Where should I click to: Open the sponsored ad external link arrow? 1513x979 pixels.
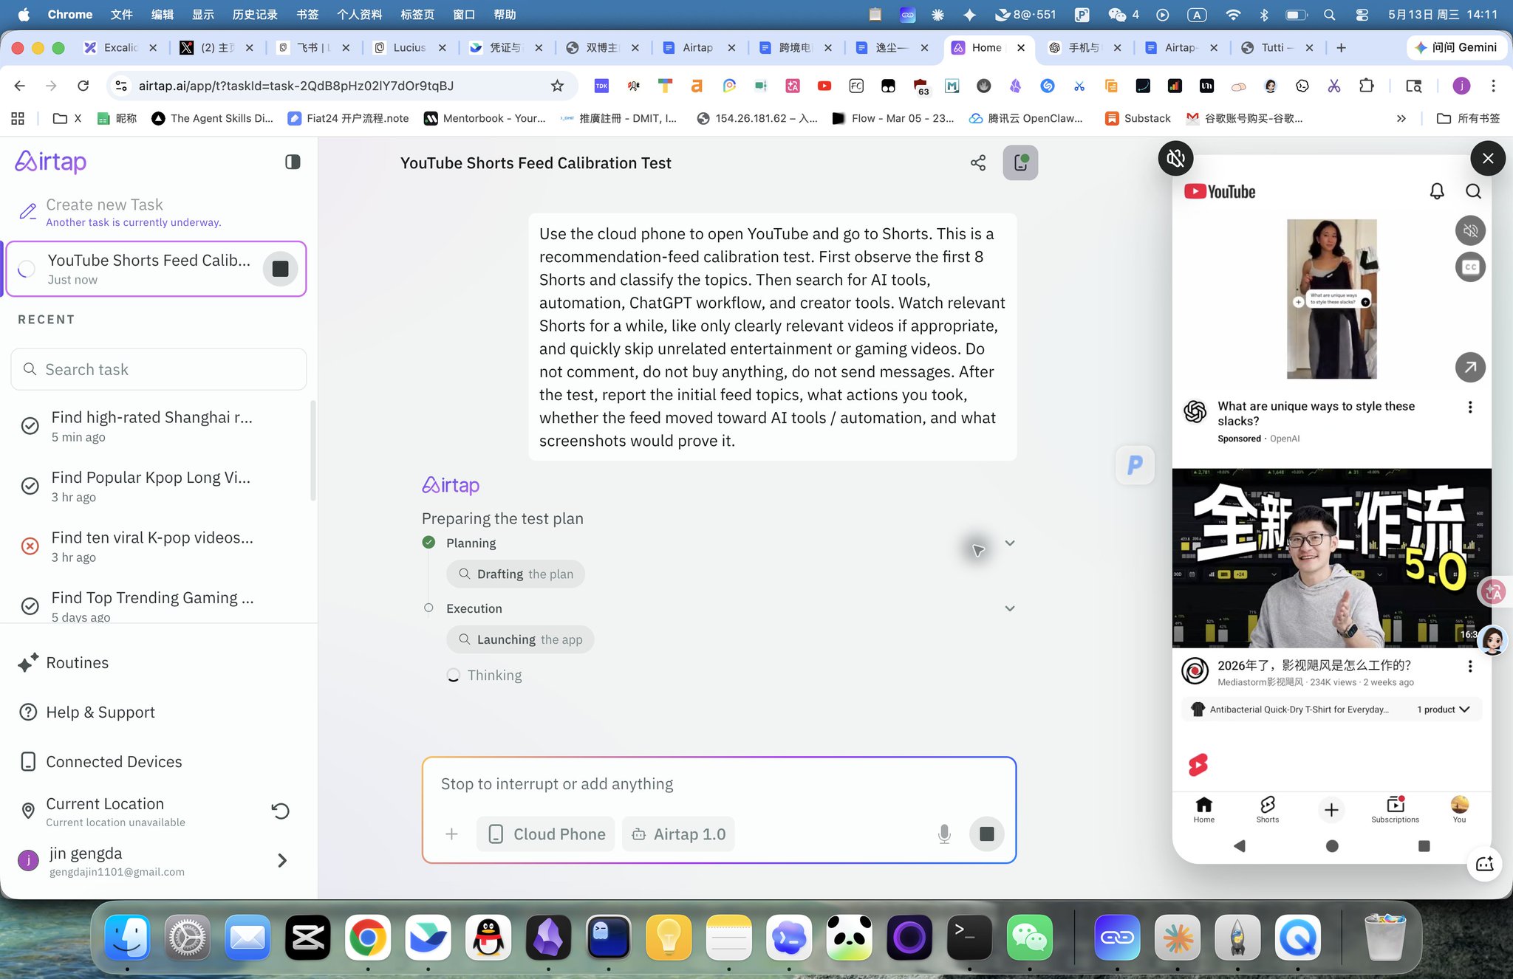click(x=1470, y=367)
